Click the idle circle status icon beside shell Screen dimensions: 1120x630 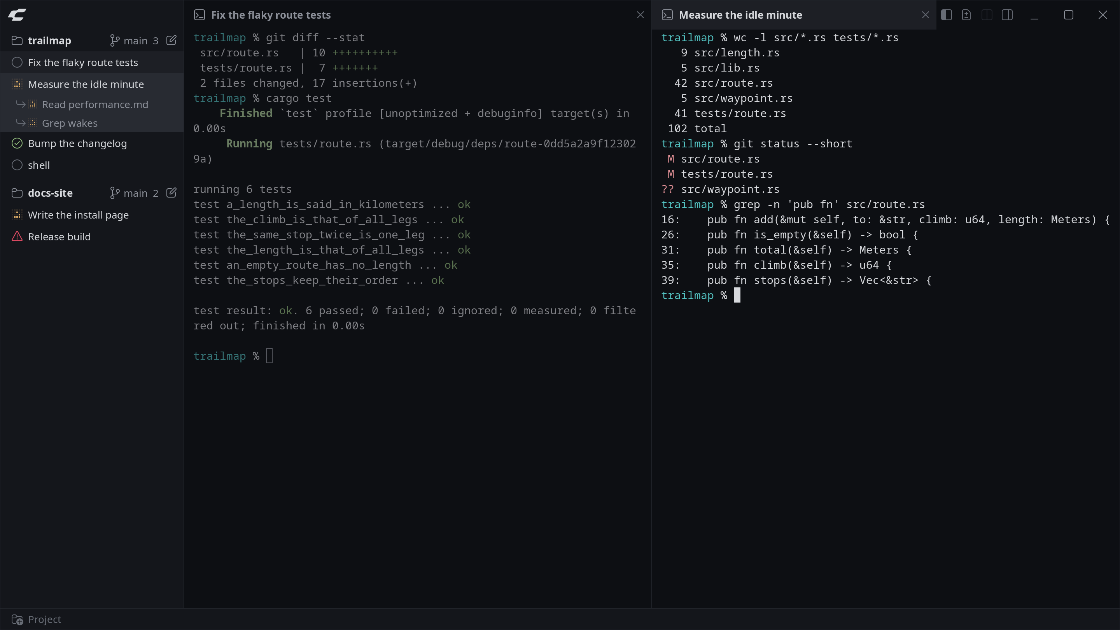tap(17, 165)
